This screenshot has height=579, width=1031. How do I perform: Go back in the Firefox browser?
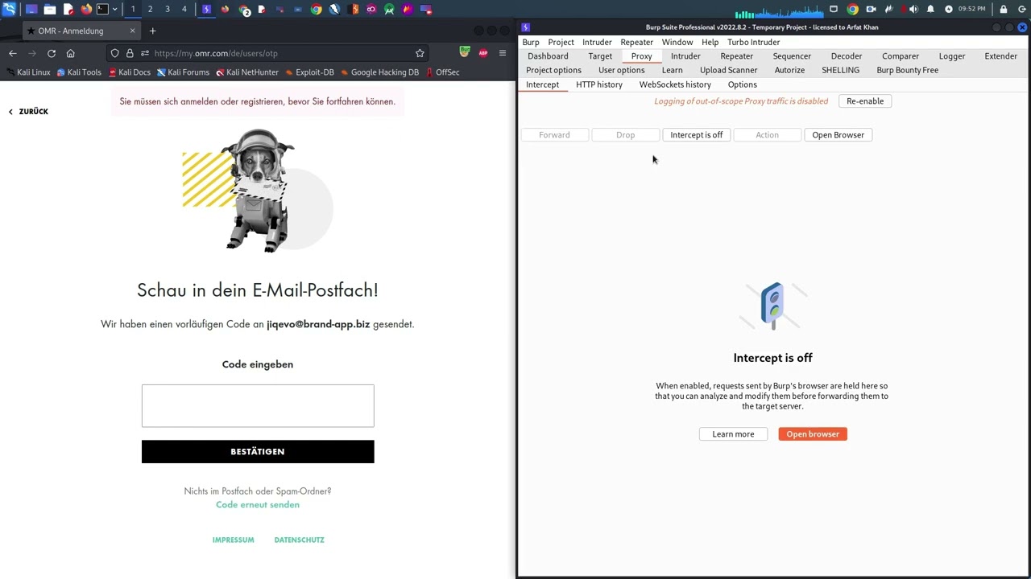click(x=13, y=53)
